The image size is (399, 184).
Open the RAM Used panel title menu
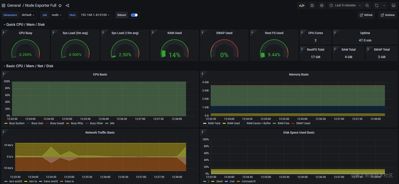pyautogui.click(x=174, y=33)
